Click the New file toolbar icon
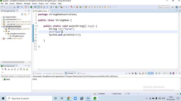 [2, 7]
